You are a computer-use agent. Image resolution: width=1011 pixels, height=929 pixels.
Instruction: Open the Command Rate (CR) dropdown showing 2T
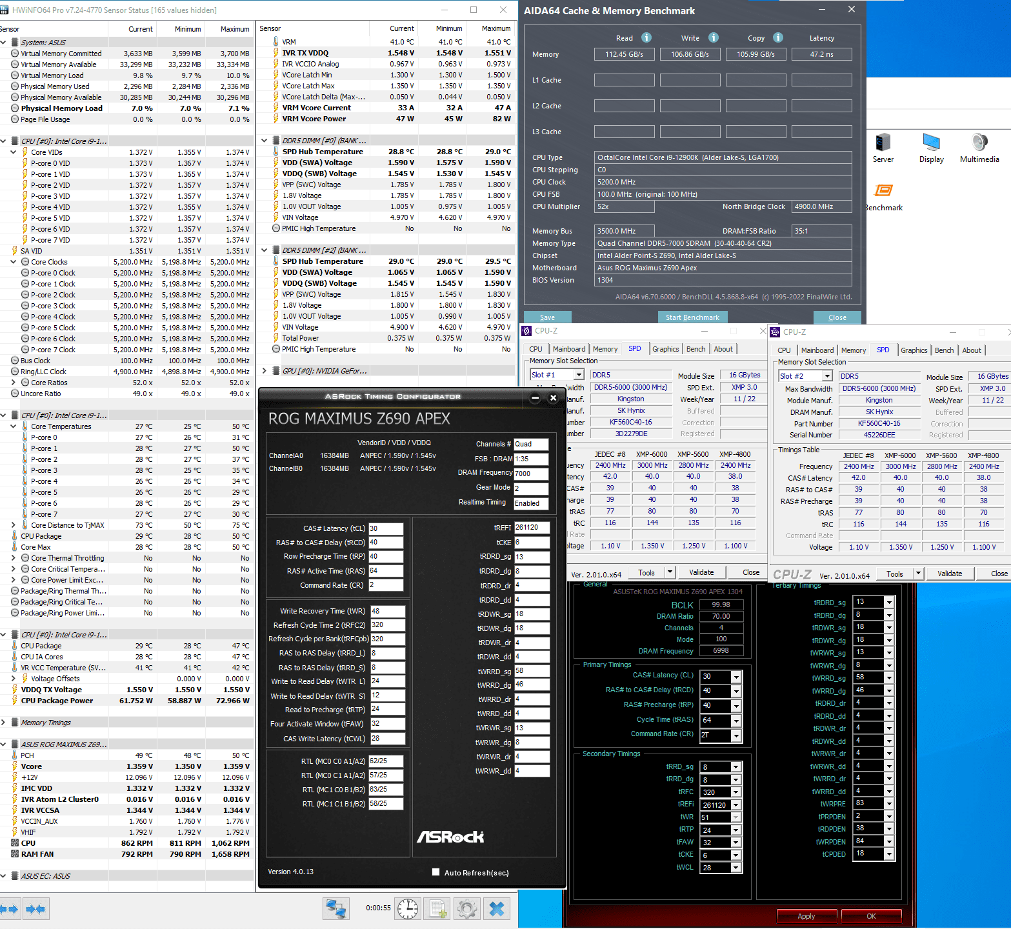click(x=736, y=735)
